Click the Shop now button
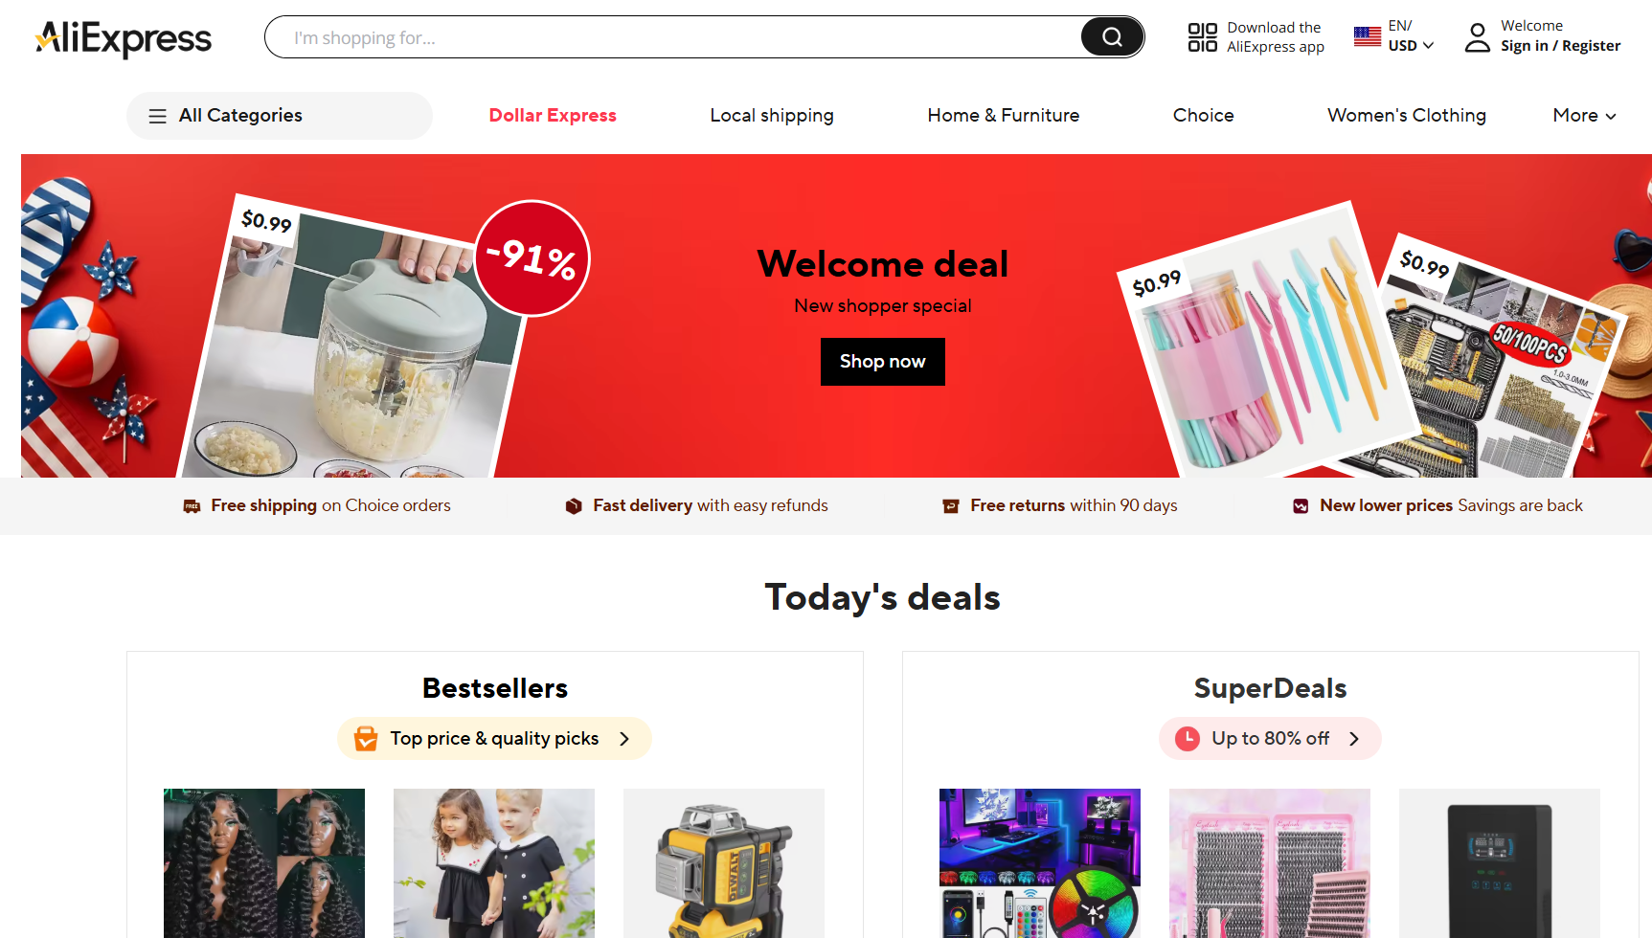Image resolution: width=1652 pixels, height=938 pixels. click(x=883, y=362)
